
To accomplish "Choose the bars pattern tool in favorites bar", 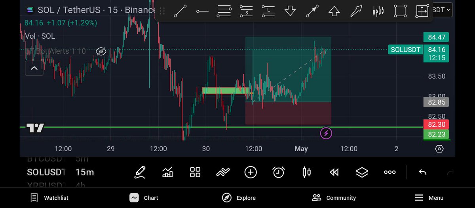I will (378, 11).
